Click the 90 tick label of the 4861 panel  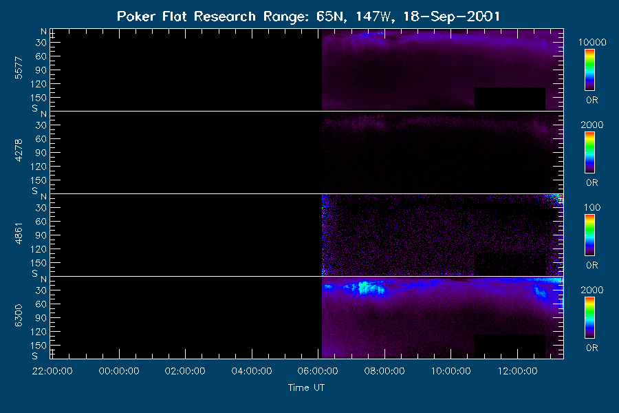pyautogui.click(x=41, y=235)
